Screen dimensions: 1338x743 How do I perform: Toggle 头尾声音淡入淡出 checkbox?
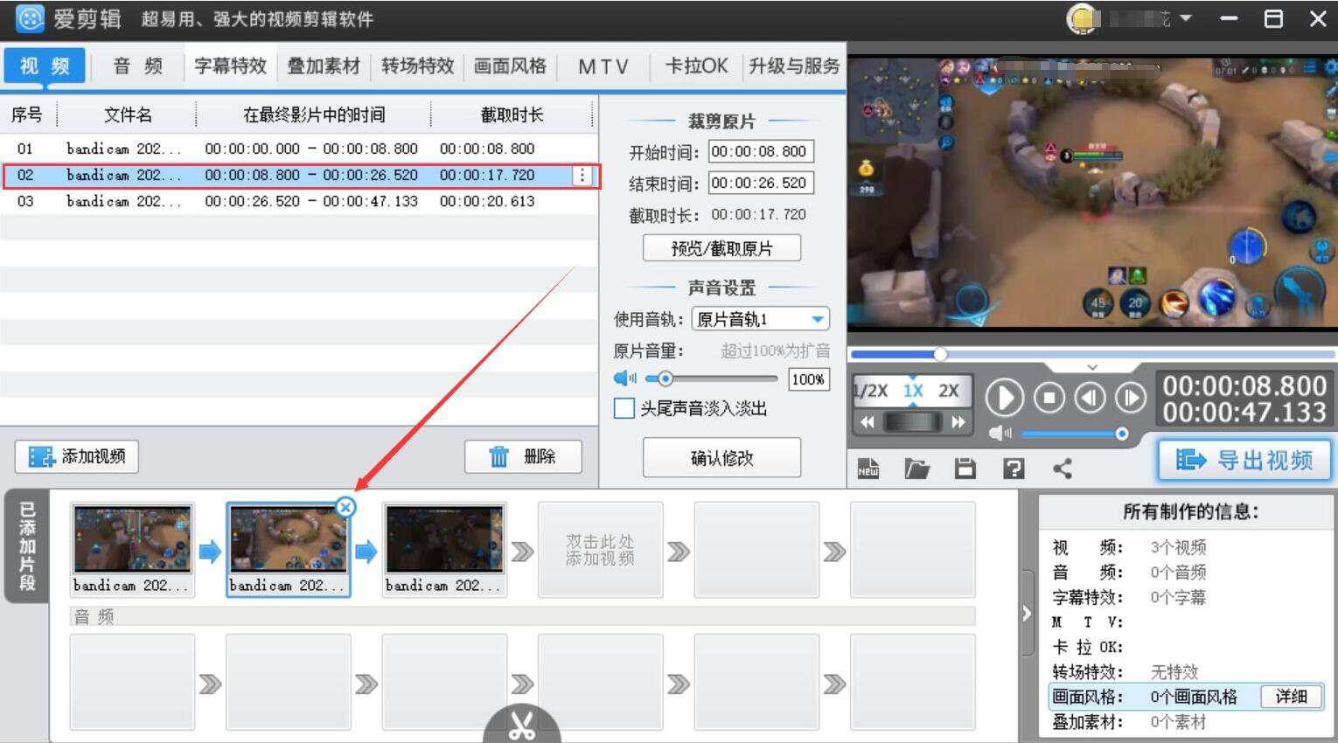pos(624,408)
